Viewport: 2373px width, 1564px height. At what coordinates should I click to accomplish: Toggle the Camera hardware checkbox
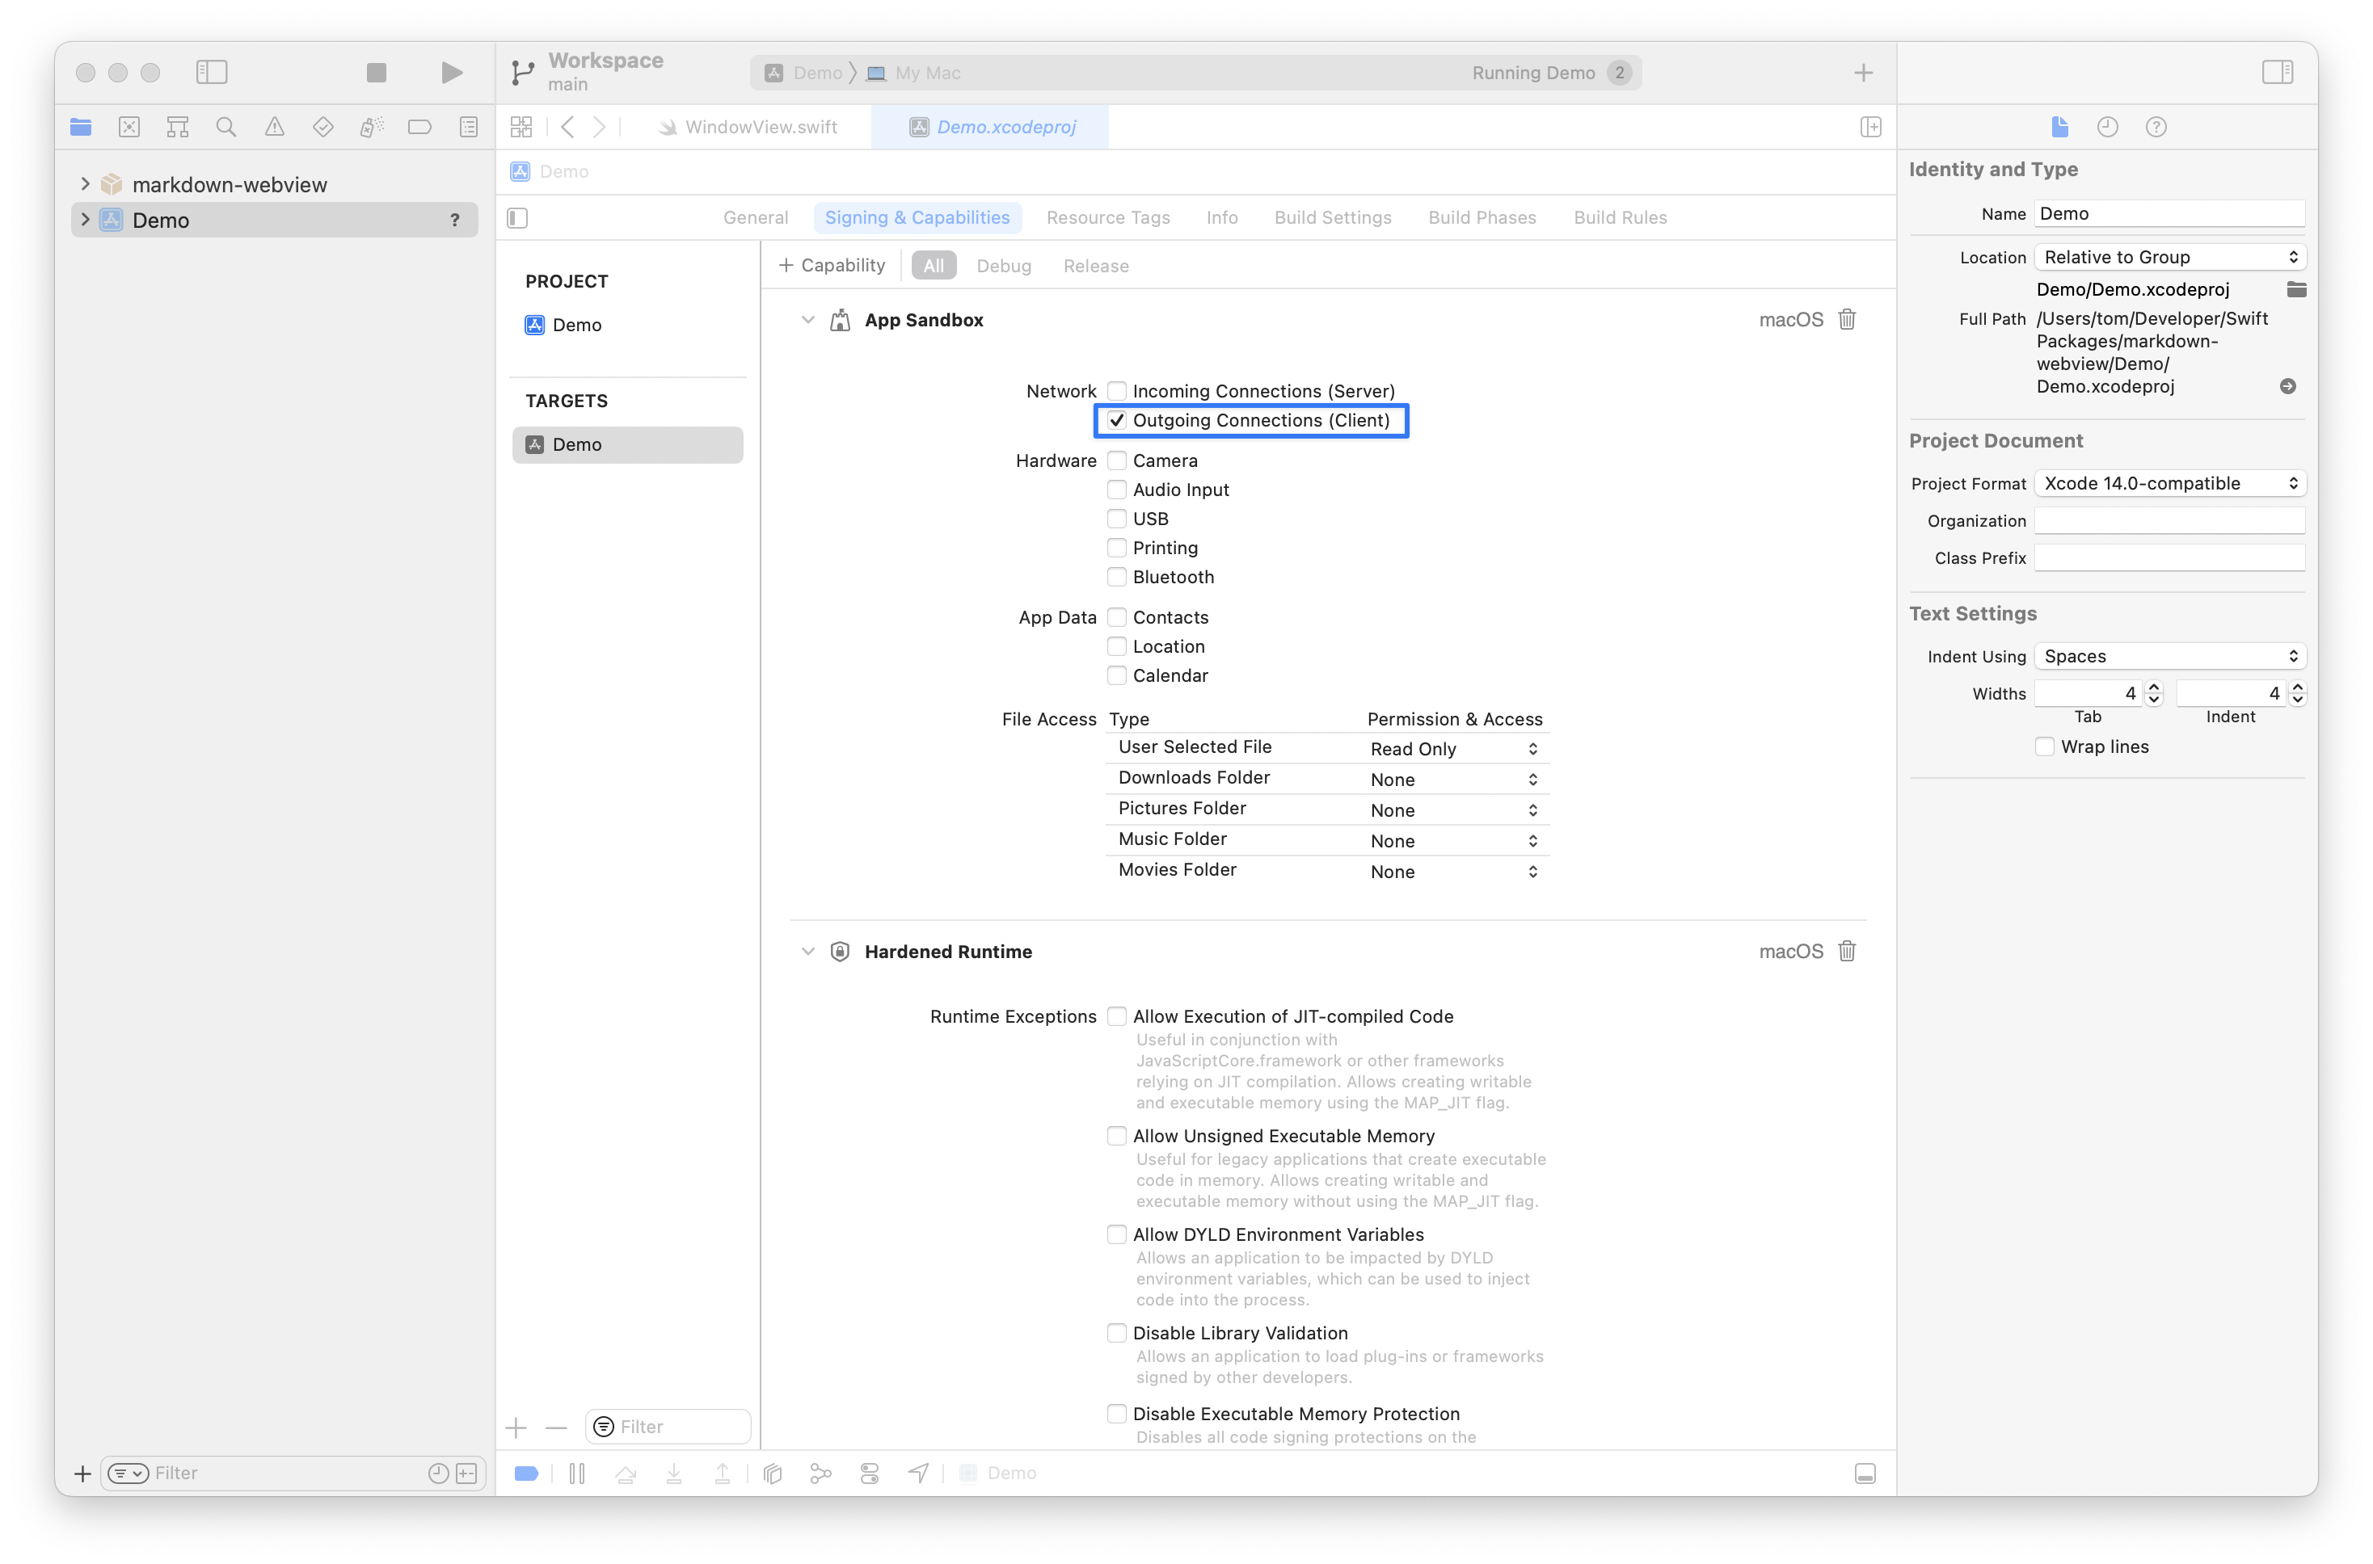pos(1117,460)
